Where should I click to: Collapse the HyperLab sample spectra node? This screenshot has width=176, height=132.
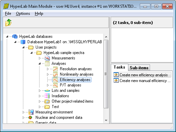[x=31, y=53]
